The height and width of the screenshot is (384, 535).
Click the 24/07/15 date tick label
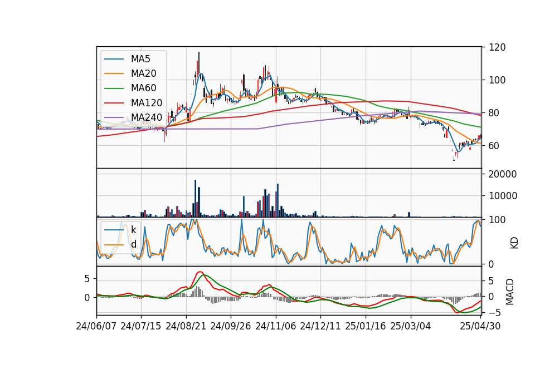(140, 326)
